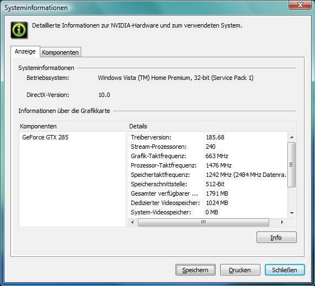Click the horizontal scrollbar right arrow
315x286 pixels.
coord(282,222)
